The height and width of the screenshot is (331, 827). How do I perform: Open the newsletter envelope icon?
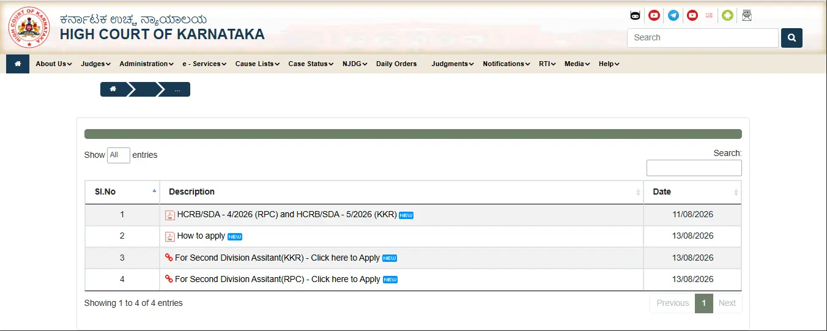746,15
